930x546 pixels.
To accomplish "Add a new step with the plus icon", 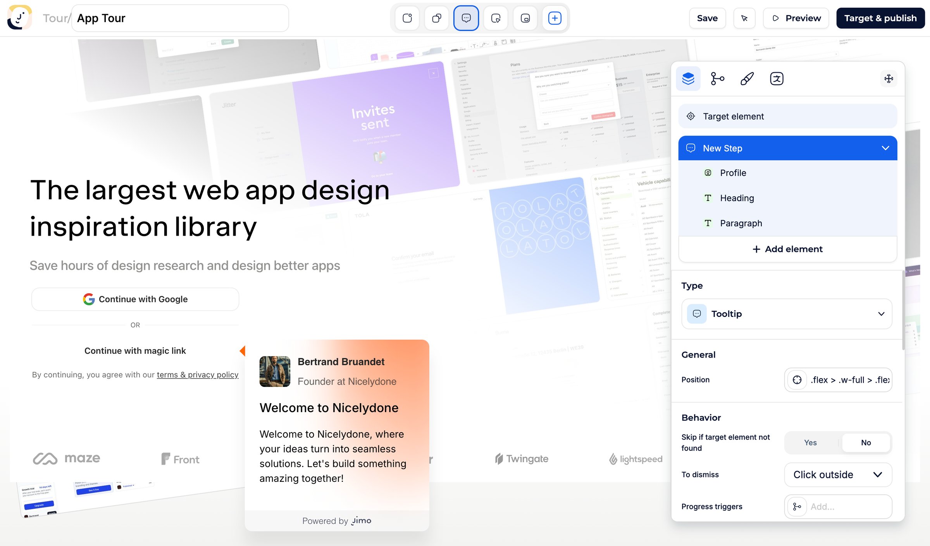I will pyautogui.click(x=555, y=18).
